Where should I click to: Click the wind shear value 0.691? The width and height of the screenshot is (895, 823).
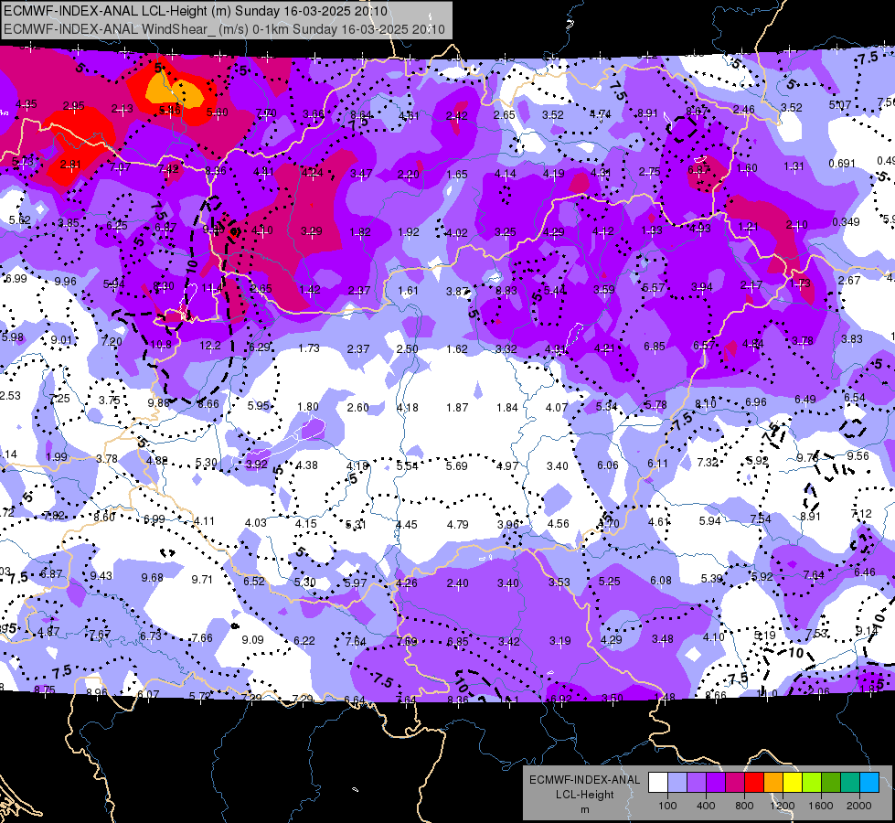pyautogui.click(x=842, y=164)
